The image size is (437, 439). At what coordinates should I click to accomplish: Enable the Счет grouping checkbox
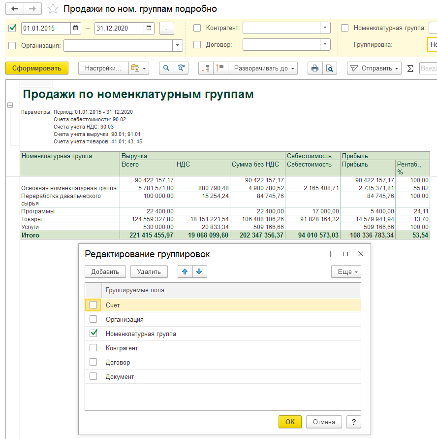click(94, 305)
